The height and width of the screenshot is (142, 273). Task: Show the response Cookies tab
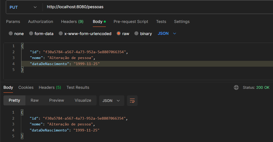click(x=26, y=87)
